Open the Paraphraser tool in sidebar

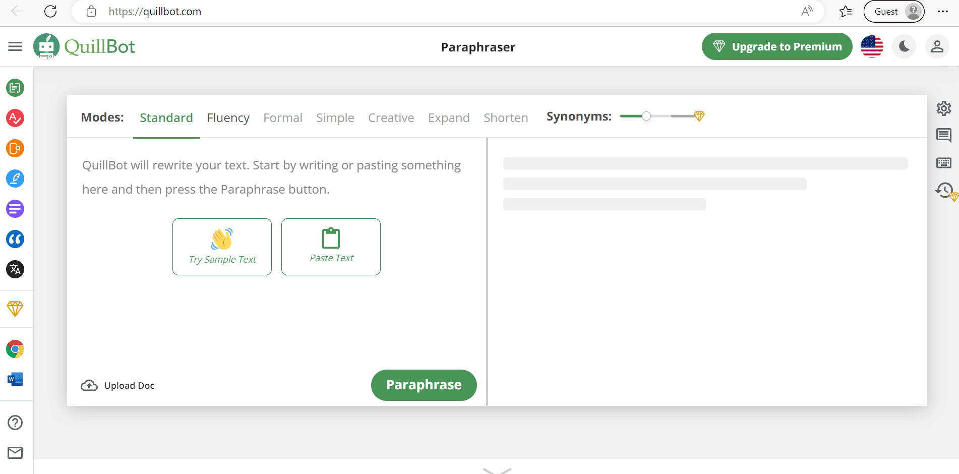[15, 88]
